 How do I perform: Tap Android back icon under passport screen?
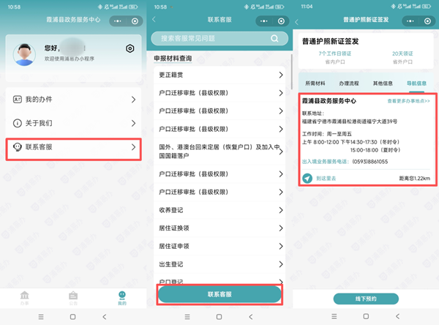coord(397,316)
